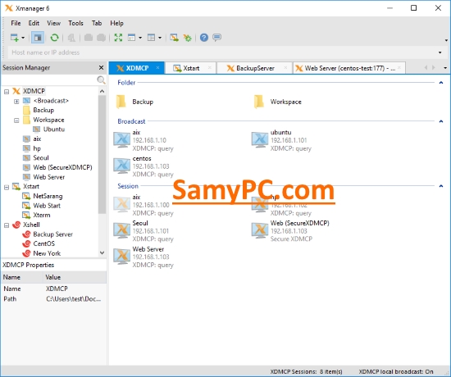
Task: Collapse the Workspace tree folder
Action: tap(16, 120)
